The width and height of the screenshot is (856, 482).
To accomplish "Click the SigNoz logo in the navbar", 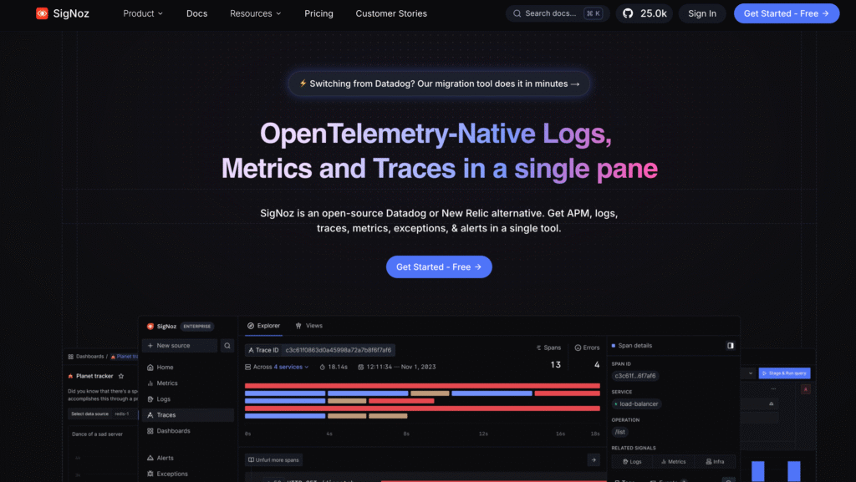I will (x=62, y=13).
